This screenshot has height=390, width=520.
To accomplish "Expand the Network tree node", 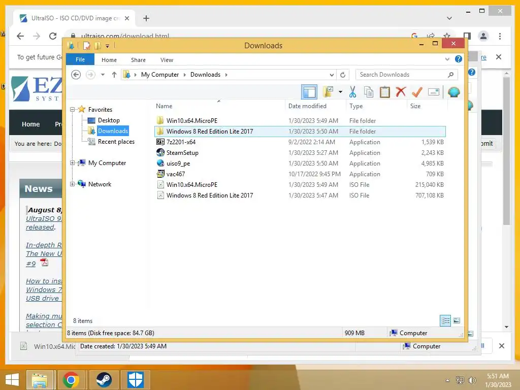I will pyautogui.click(x=72, y=184).
